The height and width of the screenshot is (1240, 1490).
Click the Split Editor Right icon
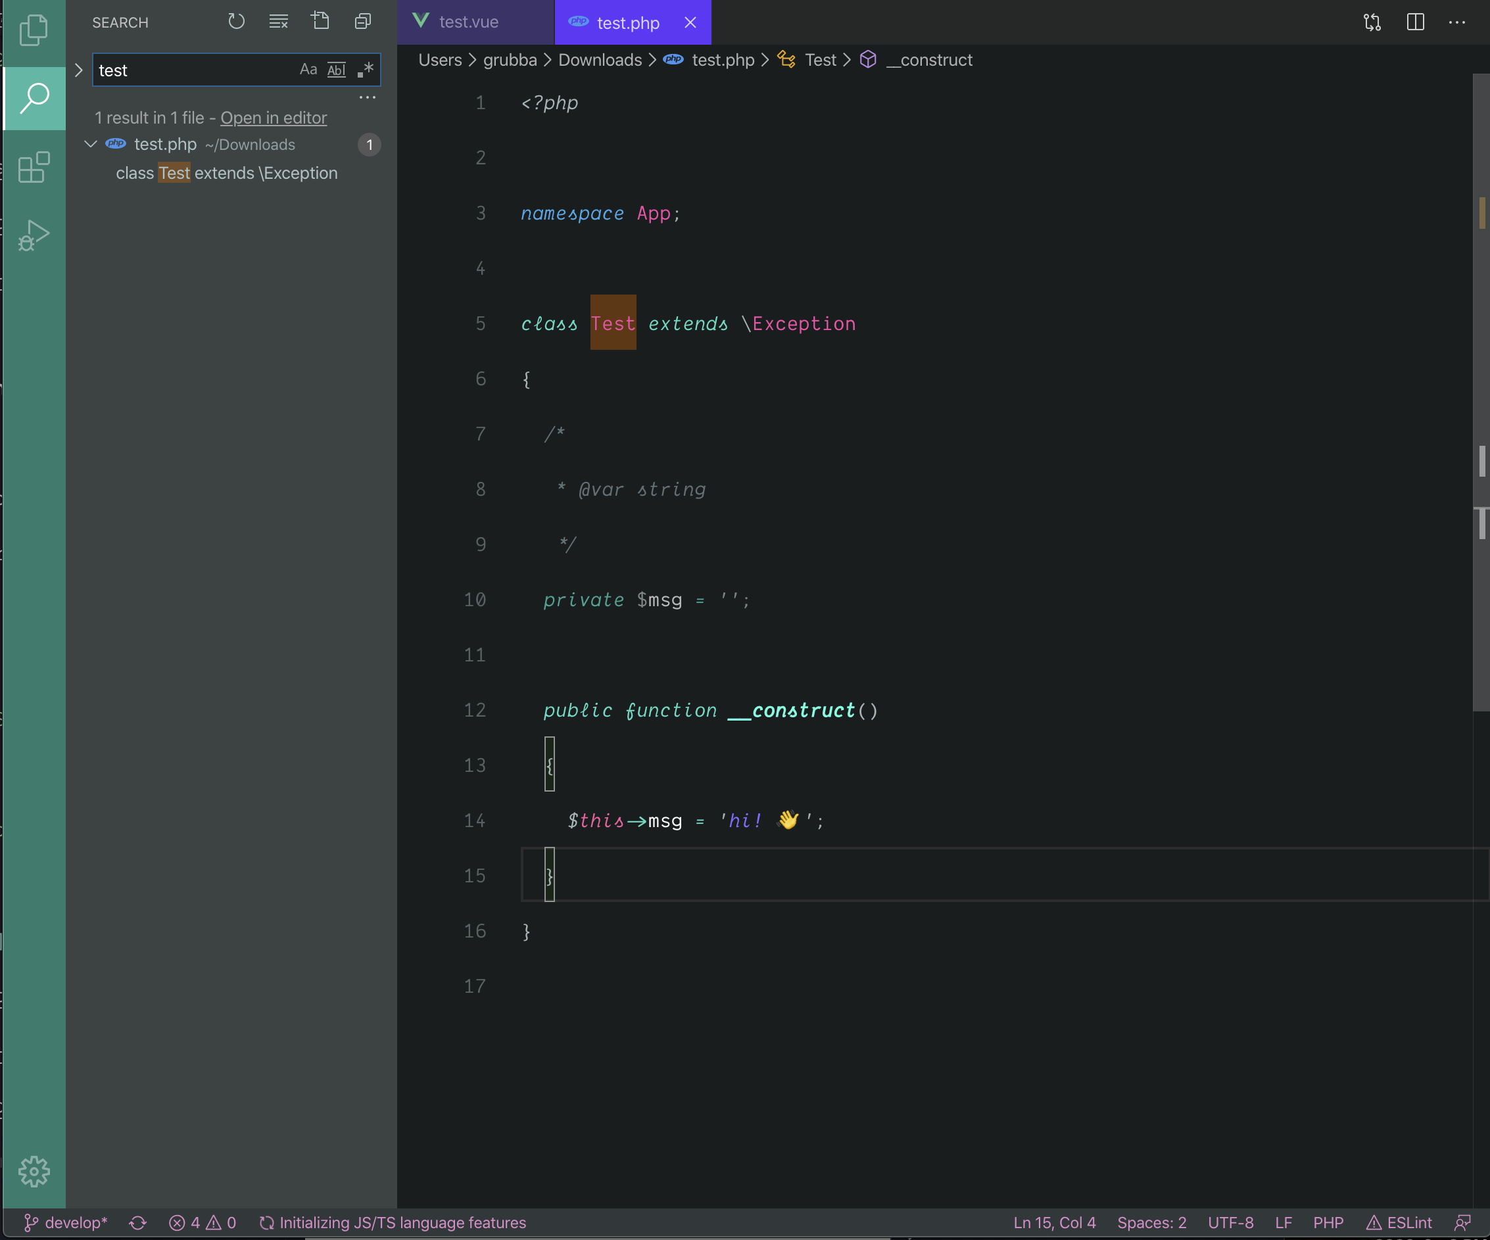[x=1415, y=22]
